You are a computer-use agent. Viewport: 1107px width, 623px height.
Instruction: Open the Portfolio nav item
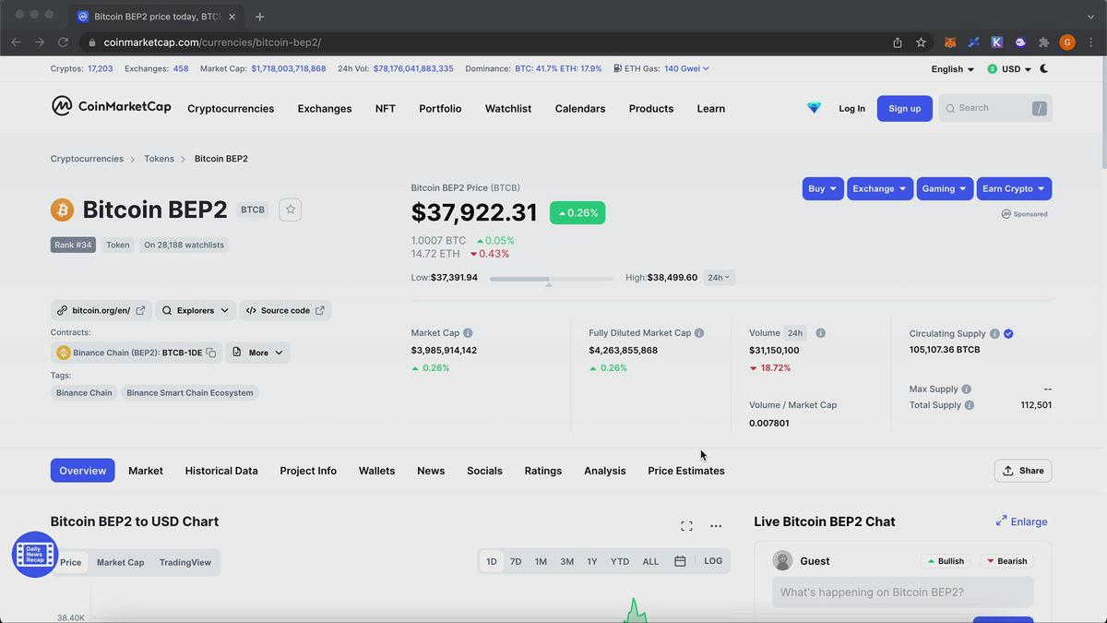440,108
